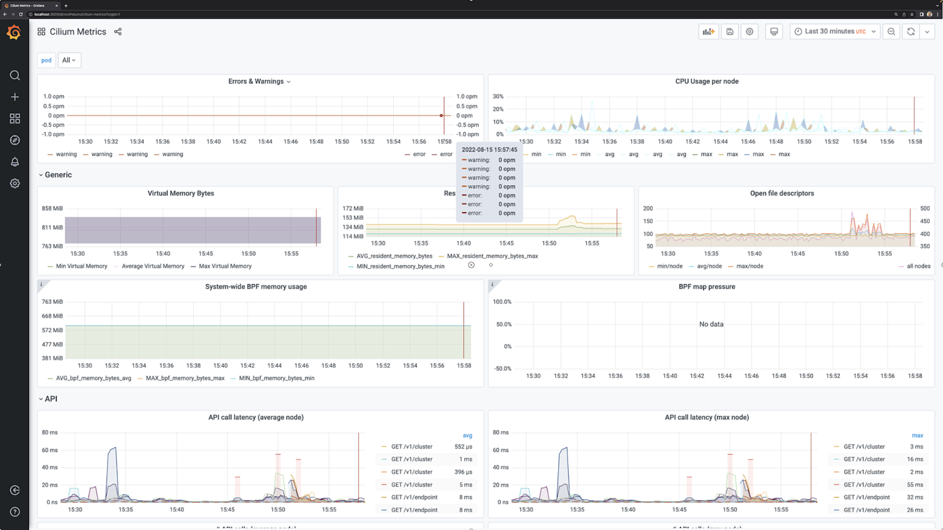
Task: Open the sidebar Create plus icon
Action: click(x=15, y=97)
